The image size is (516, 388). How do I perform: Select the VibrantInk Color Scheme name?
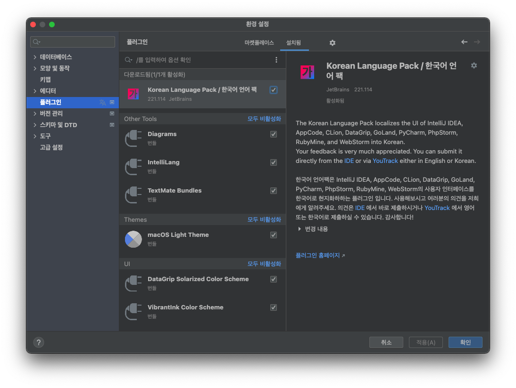(x=185, y=307)
